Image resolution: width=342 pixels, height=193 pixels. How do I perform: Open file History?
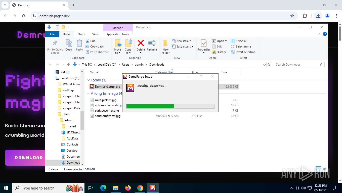[x=219, y=52]
